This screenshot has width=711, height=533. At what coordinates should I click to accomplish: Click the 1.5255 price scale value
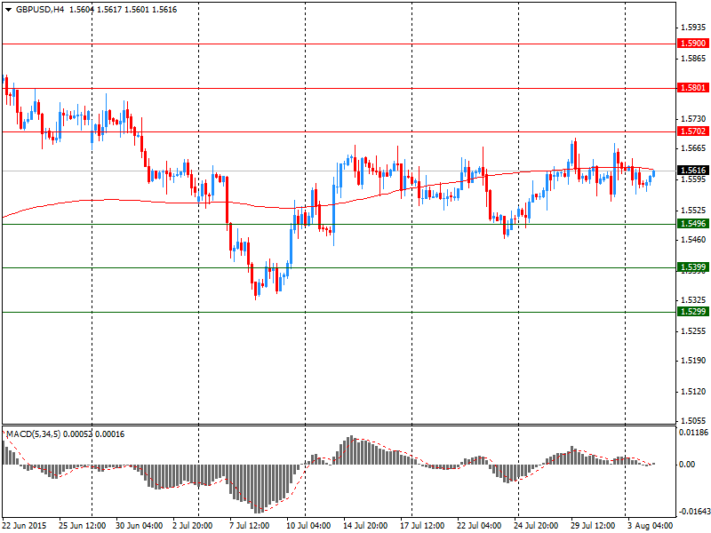click(x=693, y=331)
